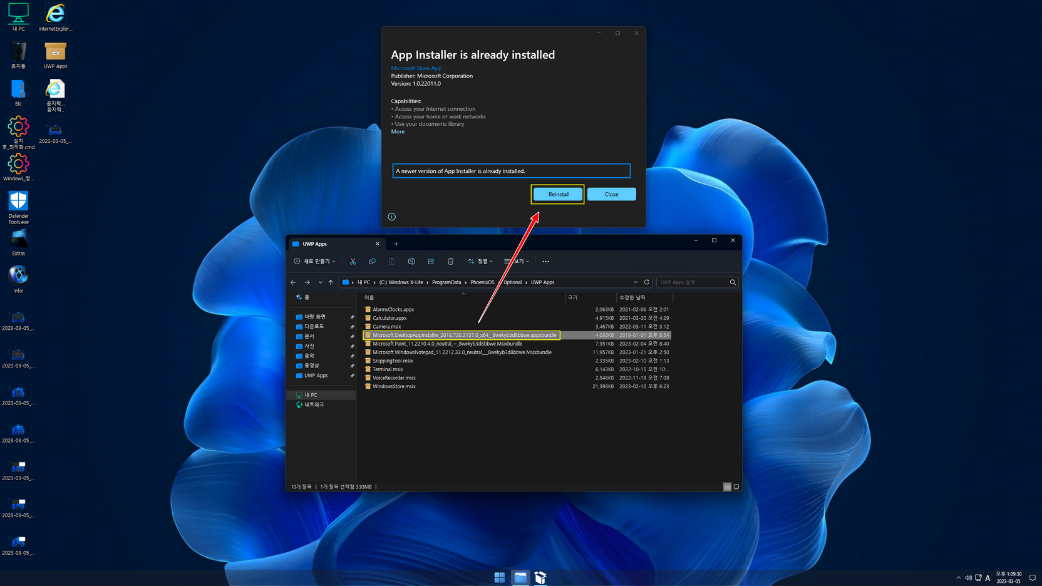Open the Microsoft Store App link
Image resolution: width=1042 pixels, height=586 pixels.
point(416,68)
